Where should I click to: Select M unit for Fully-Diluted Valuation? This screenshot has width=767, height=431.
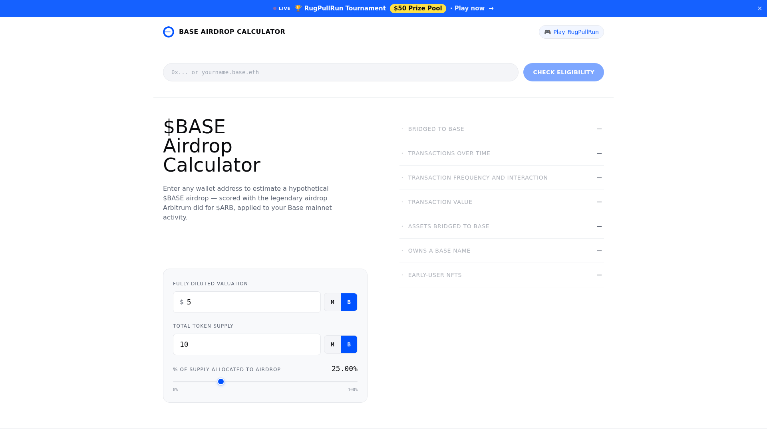[332, 302]
